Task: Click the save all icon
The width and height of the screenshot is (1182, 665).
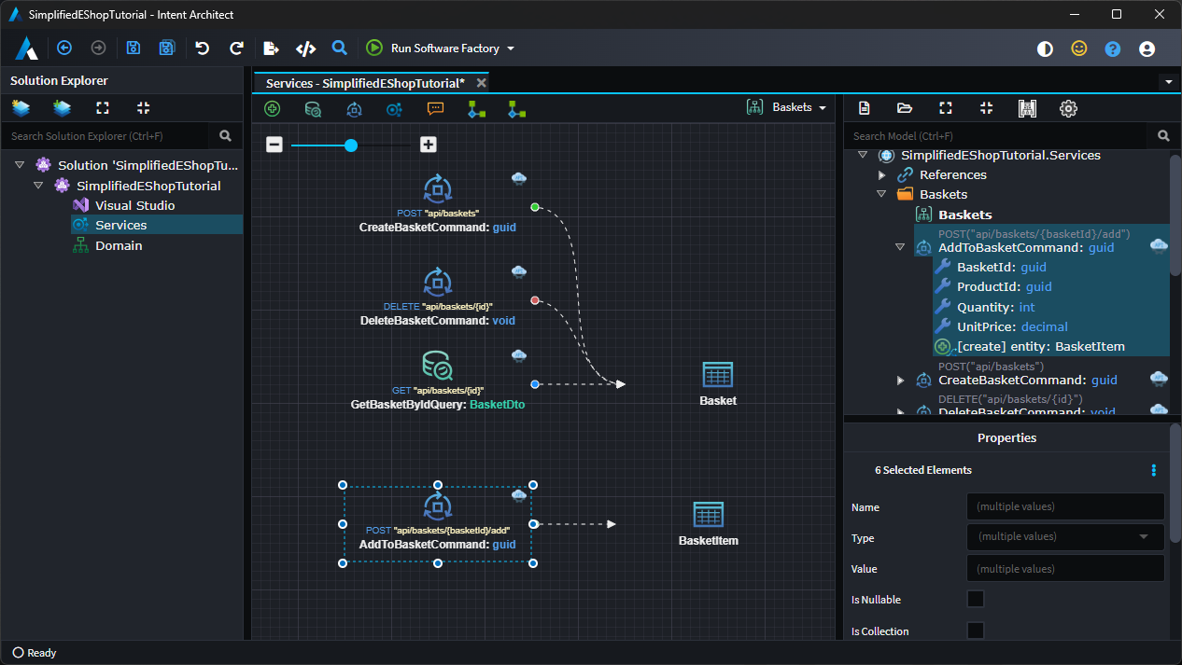Action: coord(167,48)
